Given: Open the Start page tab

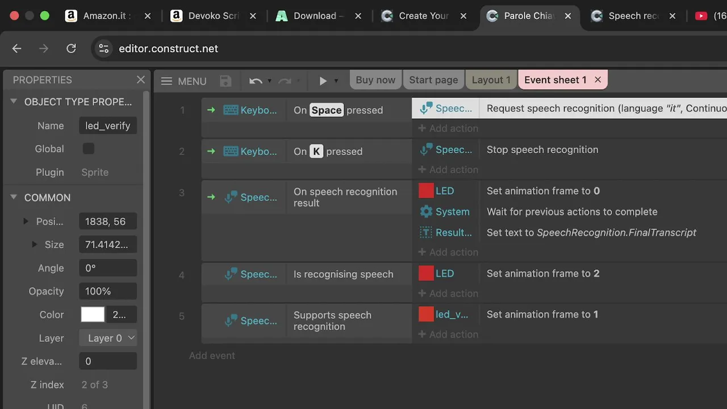Looking at the screenshot, I should [x=433, y=80].
